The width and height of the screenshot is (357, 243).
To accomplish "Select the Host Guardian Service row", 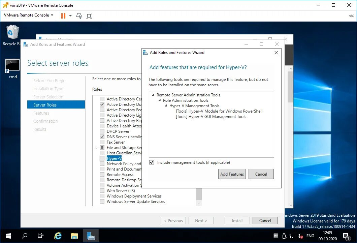I will coord(124,153).
